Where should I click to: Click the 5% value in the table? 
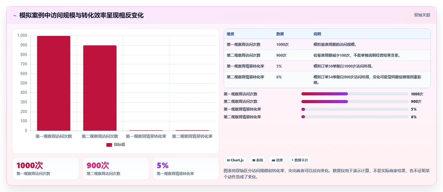[279, 66]
